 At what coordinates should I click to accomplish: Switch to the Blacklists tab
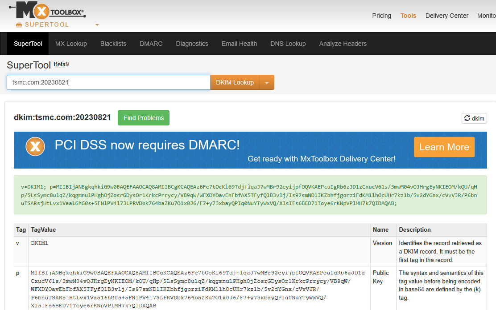click(113, 44)
